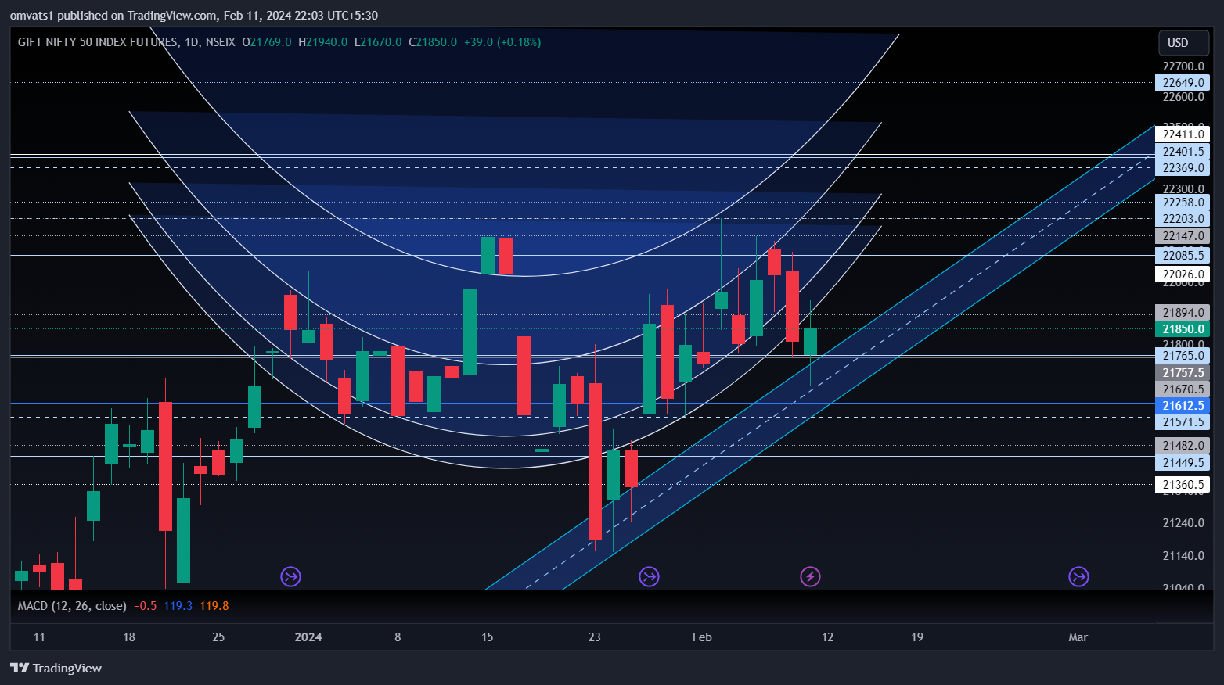The image size is (1224, 685).
Task: Click the rollover event icon near Mar
Action: (x=1078, y=577)
